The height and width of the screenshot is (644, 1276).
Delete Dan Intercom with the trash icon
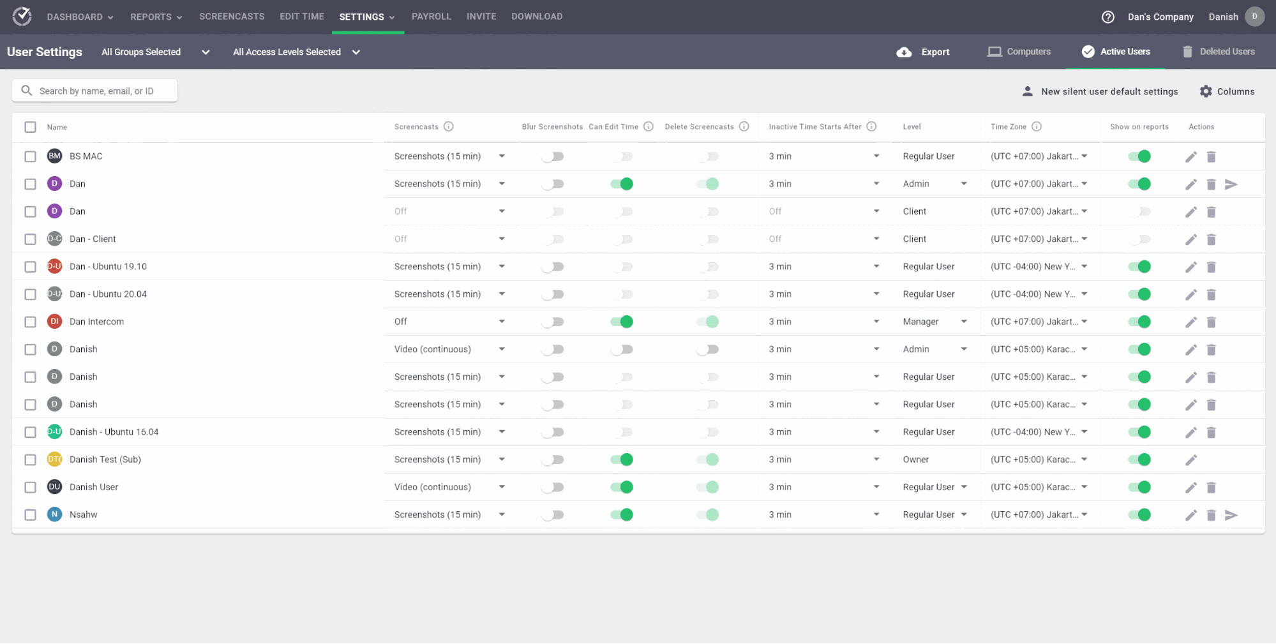1211,322
